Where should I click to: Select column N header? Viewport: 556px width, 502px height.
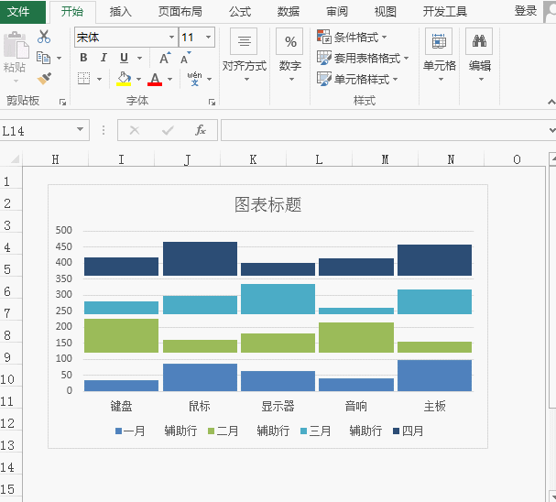pyautogui.click(x=451, y=159)
